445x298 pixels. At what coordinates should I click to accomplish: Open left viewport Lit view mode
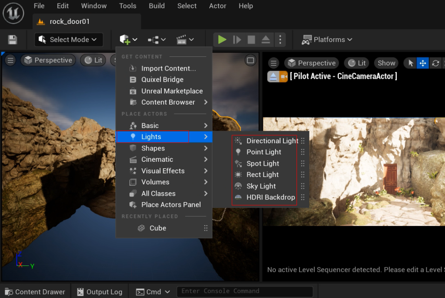pyautogui.click(x=93, y=60)
